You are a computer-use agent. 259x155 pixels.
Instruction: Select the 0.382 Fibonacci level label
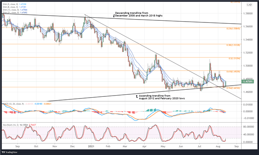pyautogui.click(x=233, y=45)
